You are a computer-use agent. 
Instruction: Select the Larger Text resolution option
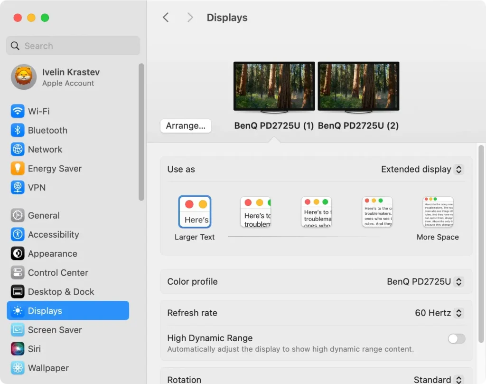195,211
